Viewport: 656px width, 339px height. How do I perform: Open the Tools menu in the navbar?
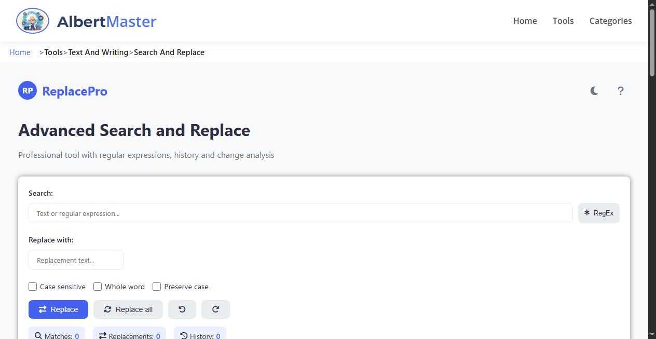pyautogui.click(x=563, y=21)
